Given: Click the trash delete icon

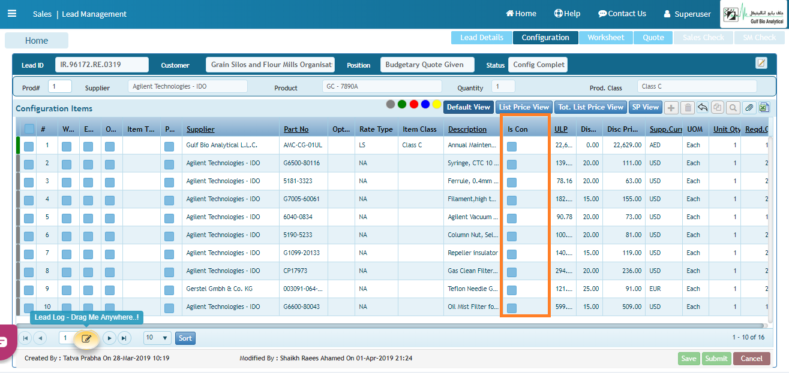Looking at the screenshot, I should [x=688, y=108].
